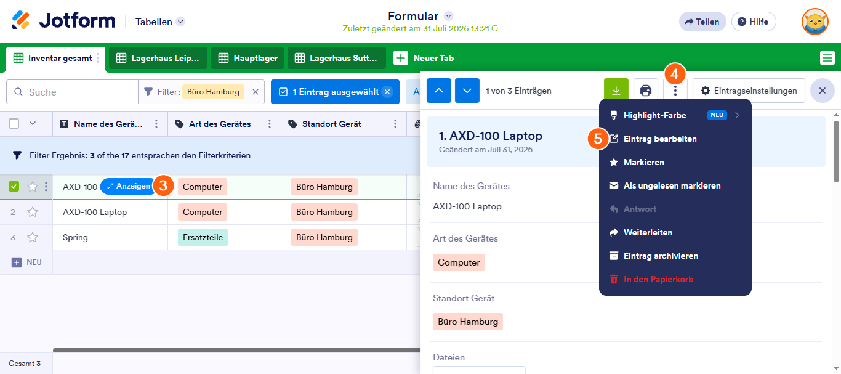Image resolution: width=841 pixels, height=374 pixels.
Task: Open row options dots of first row
Action: (46, 187)
